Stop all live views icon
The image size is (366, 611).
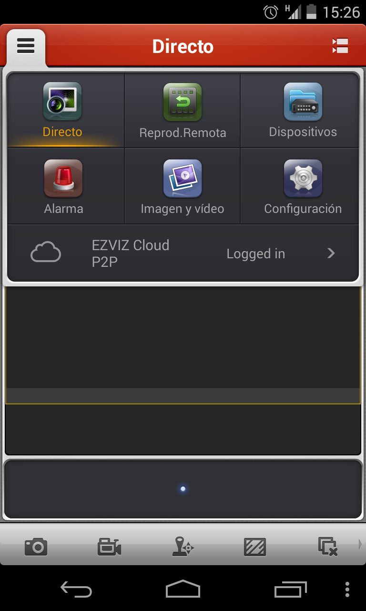pyautogui.click(x=328, y=547)
